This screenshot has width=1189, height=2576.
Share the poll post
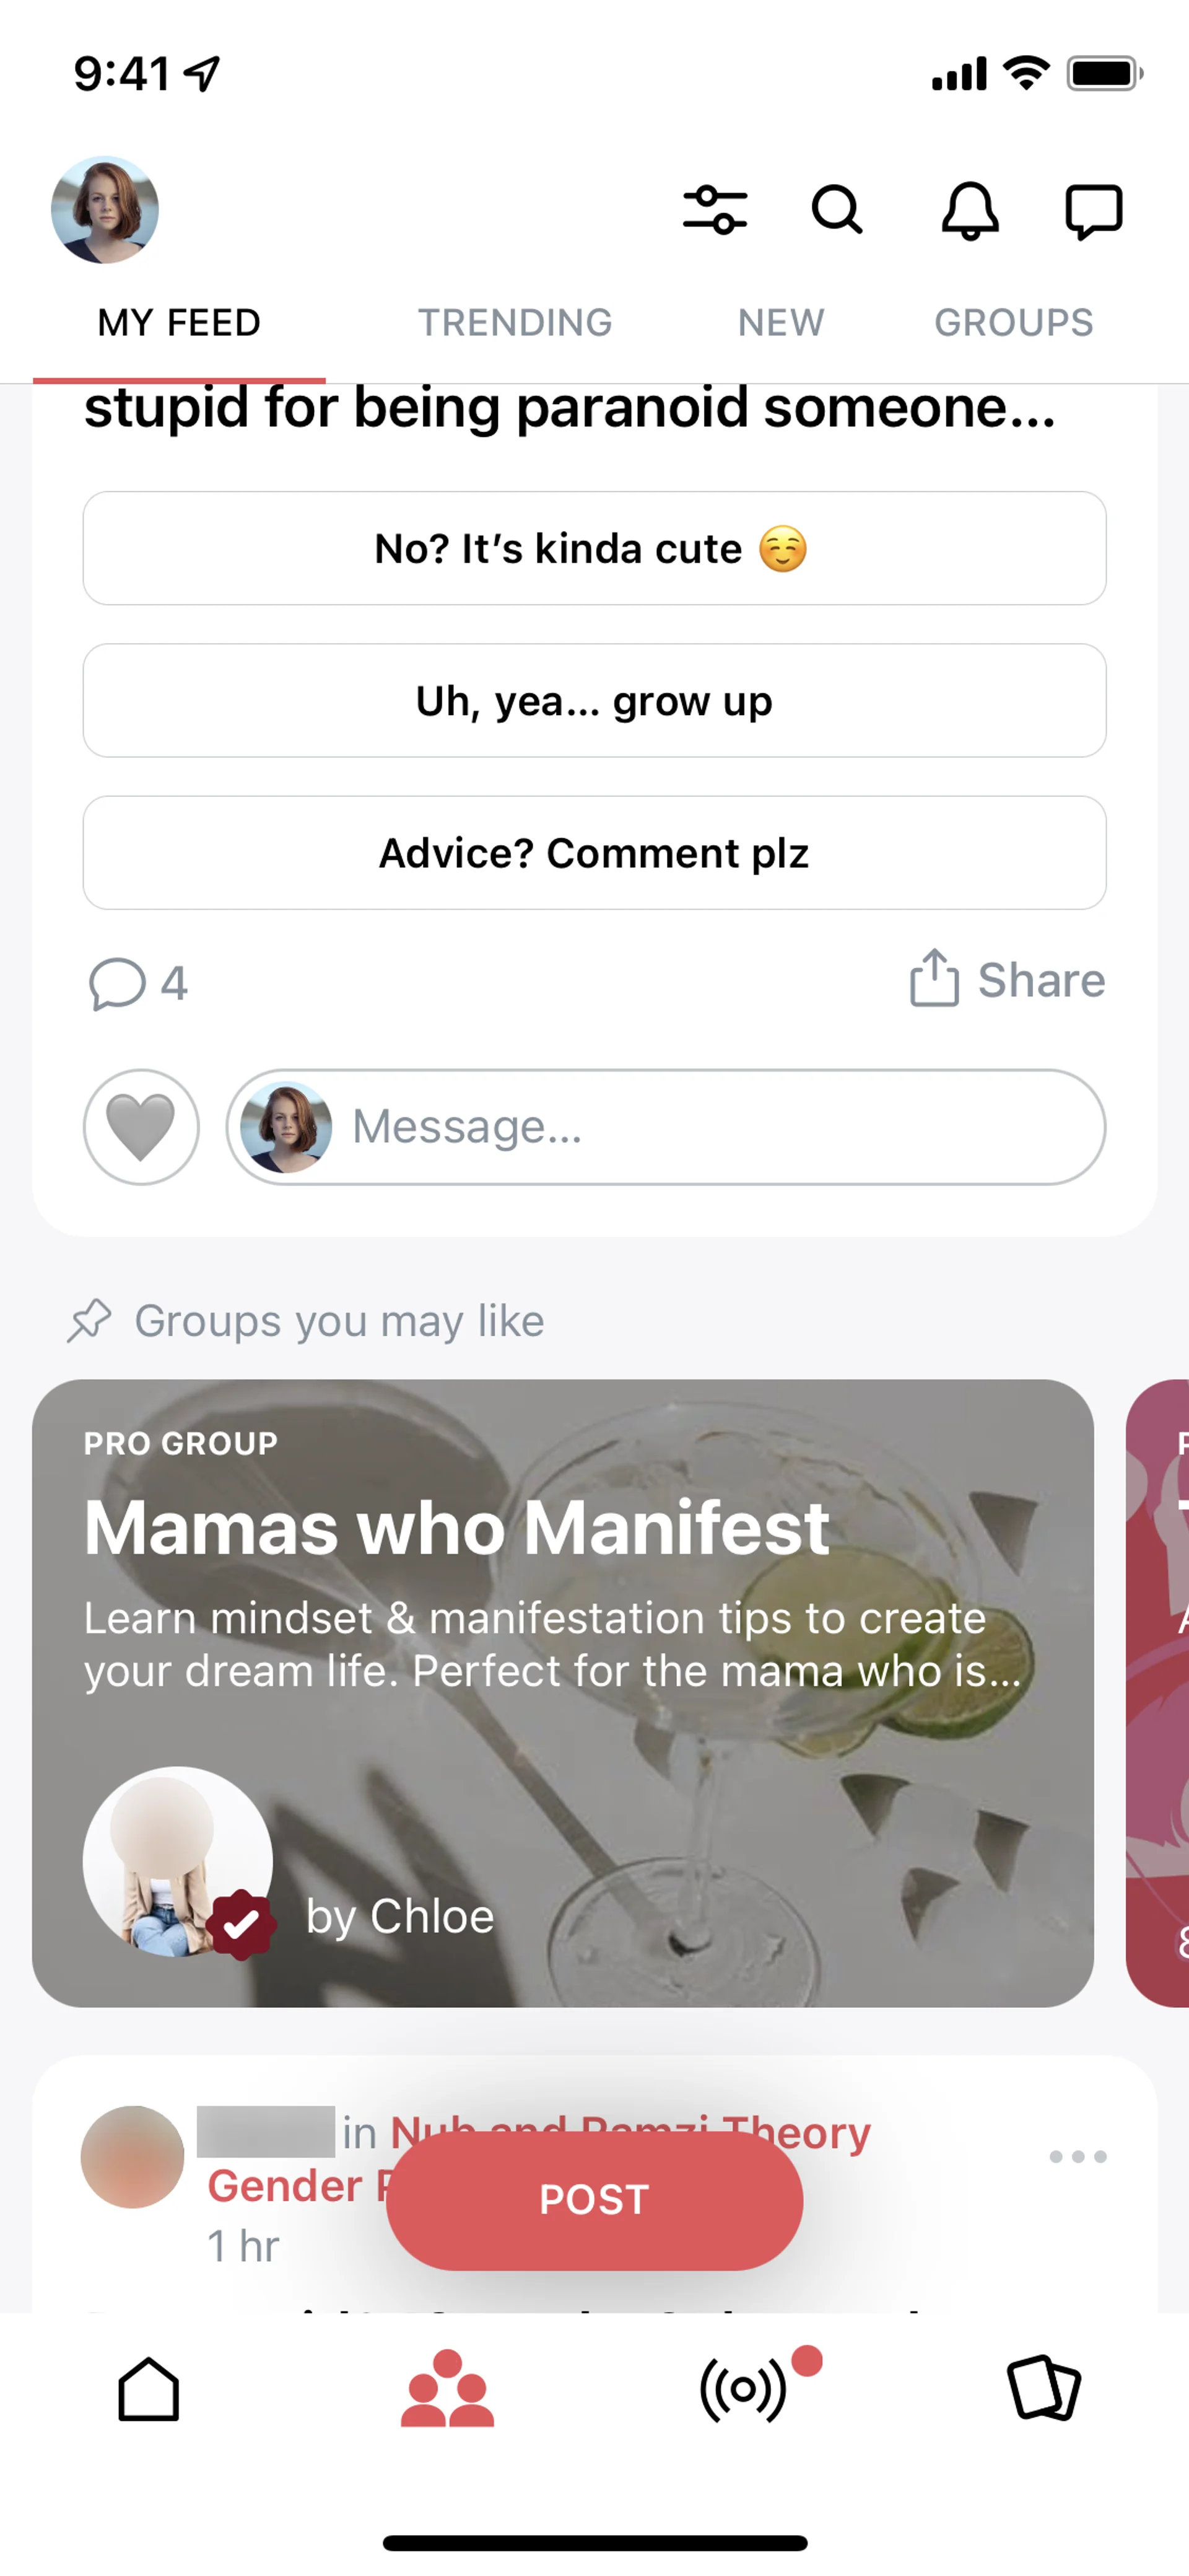coord(1007,979)
